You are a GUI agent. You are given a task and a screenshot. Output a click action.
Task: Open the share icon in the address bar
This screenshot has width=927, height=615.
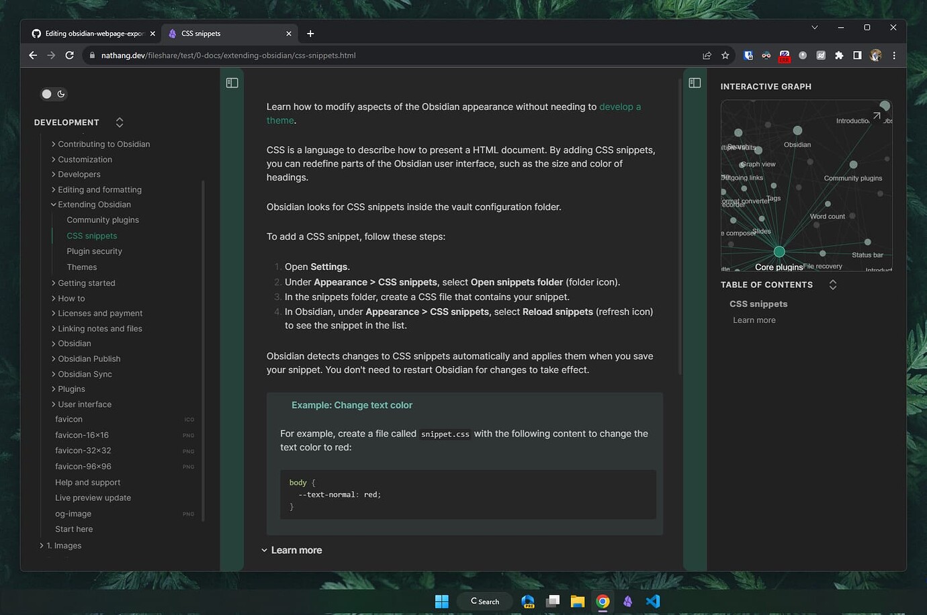click(x=707, y=56)
